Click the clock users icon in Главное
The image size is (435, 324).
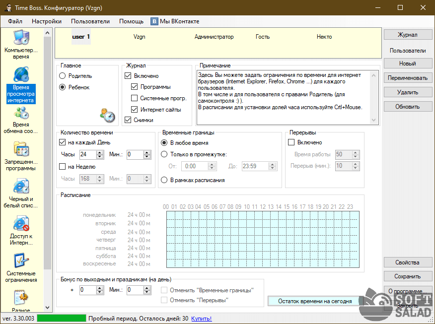(x=107, y=115)
